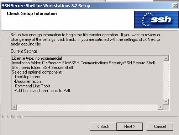Select the License type: non-commercial line
179x135 pixels.
[x=37, y=58]
